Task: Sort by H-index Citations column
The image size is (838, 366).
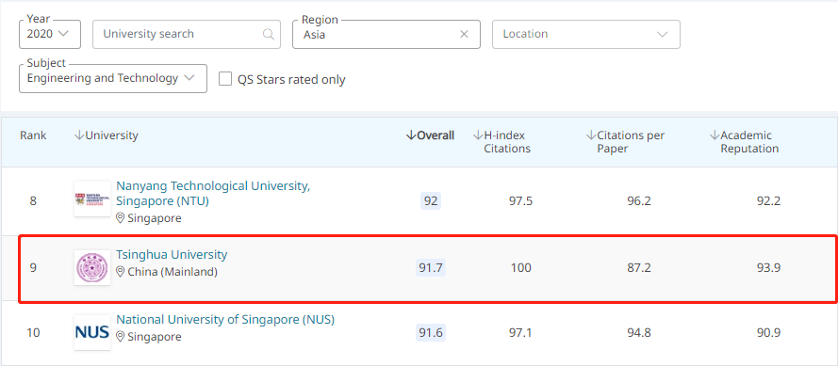Action: [x=501, y=142]
